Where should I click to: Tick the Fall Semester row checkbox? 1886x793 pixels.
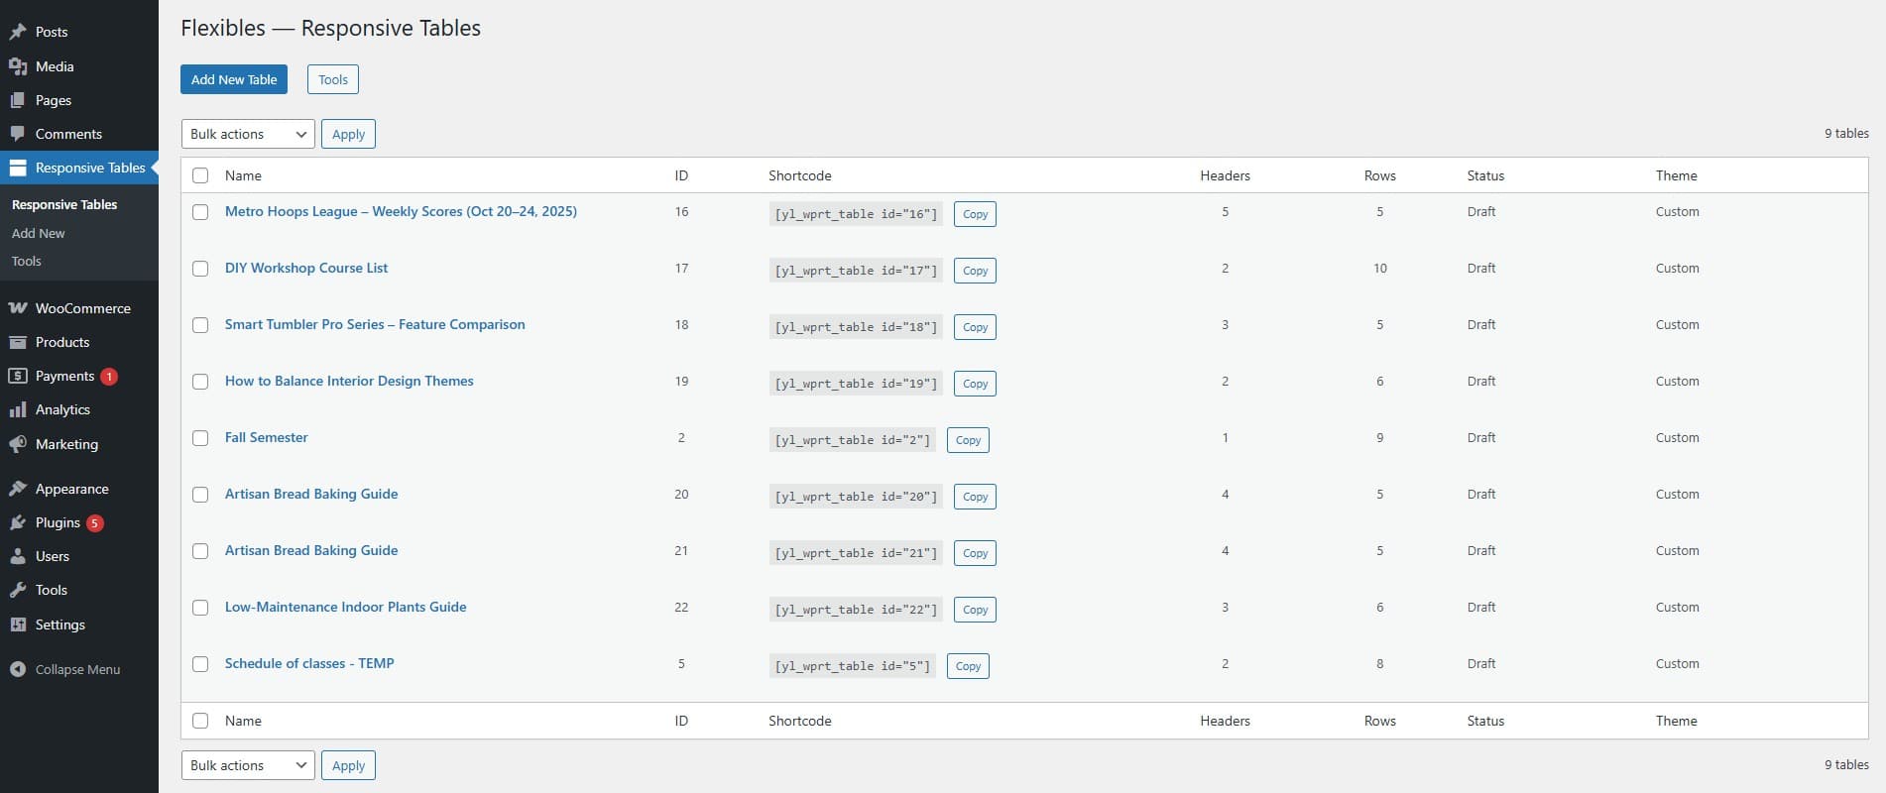200,438
